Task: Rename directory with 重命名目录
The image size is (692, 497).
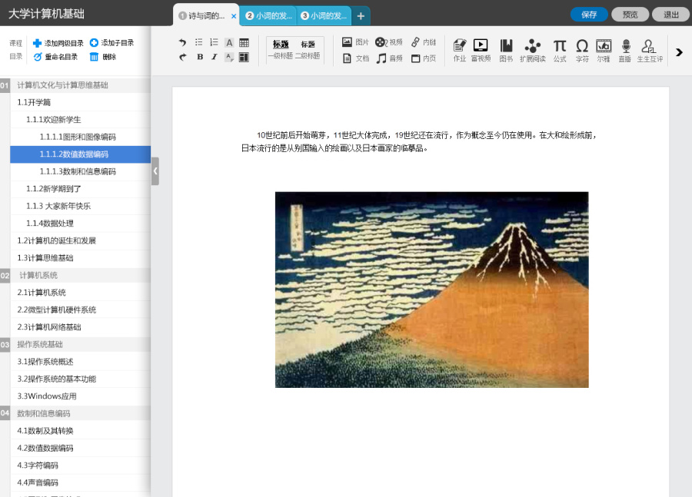Action: point(55,57)
